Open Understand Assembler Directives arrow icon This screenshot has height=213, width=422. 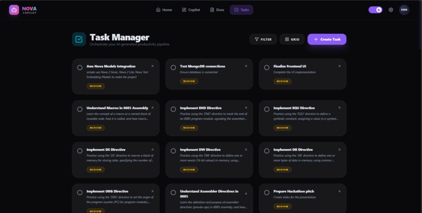coord(246,194)
